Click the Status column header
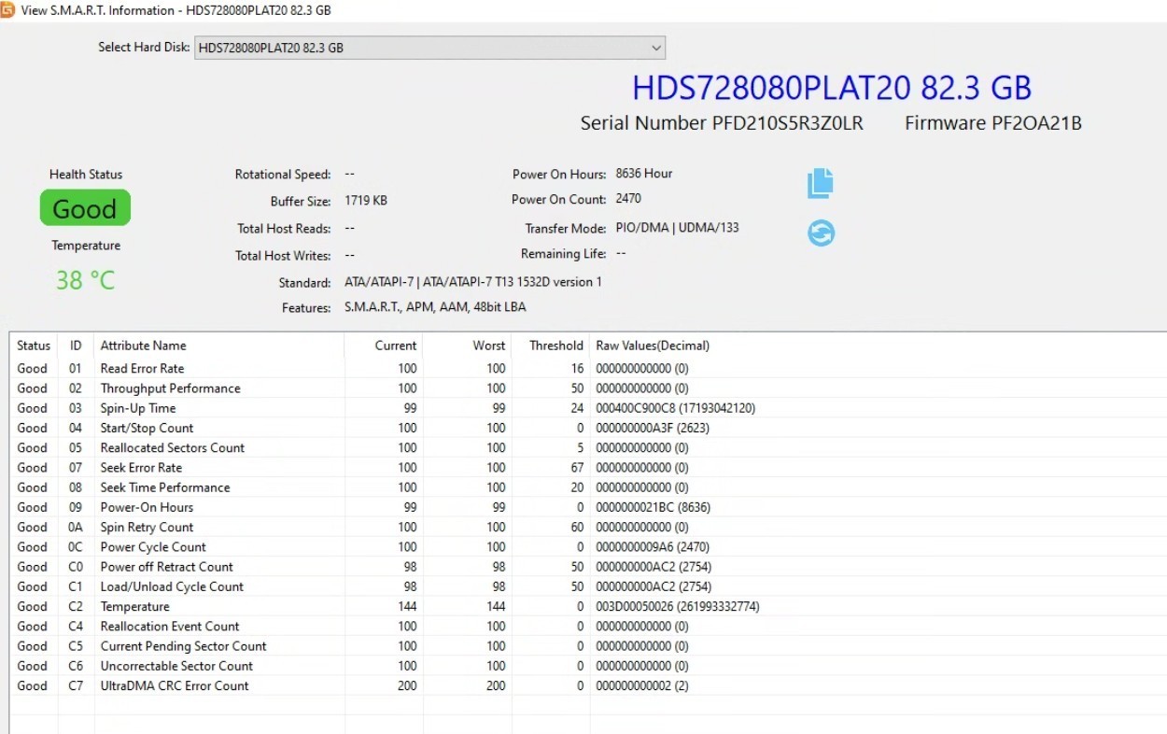1167x734 pixels. (34, 346)
